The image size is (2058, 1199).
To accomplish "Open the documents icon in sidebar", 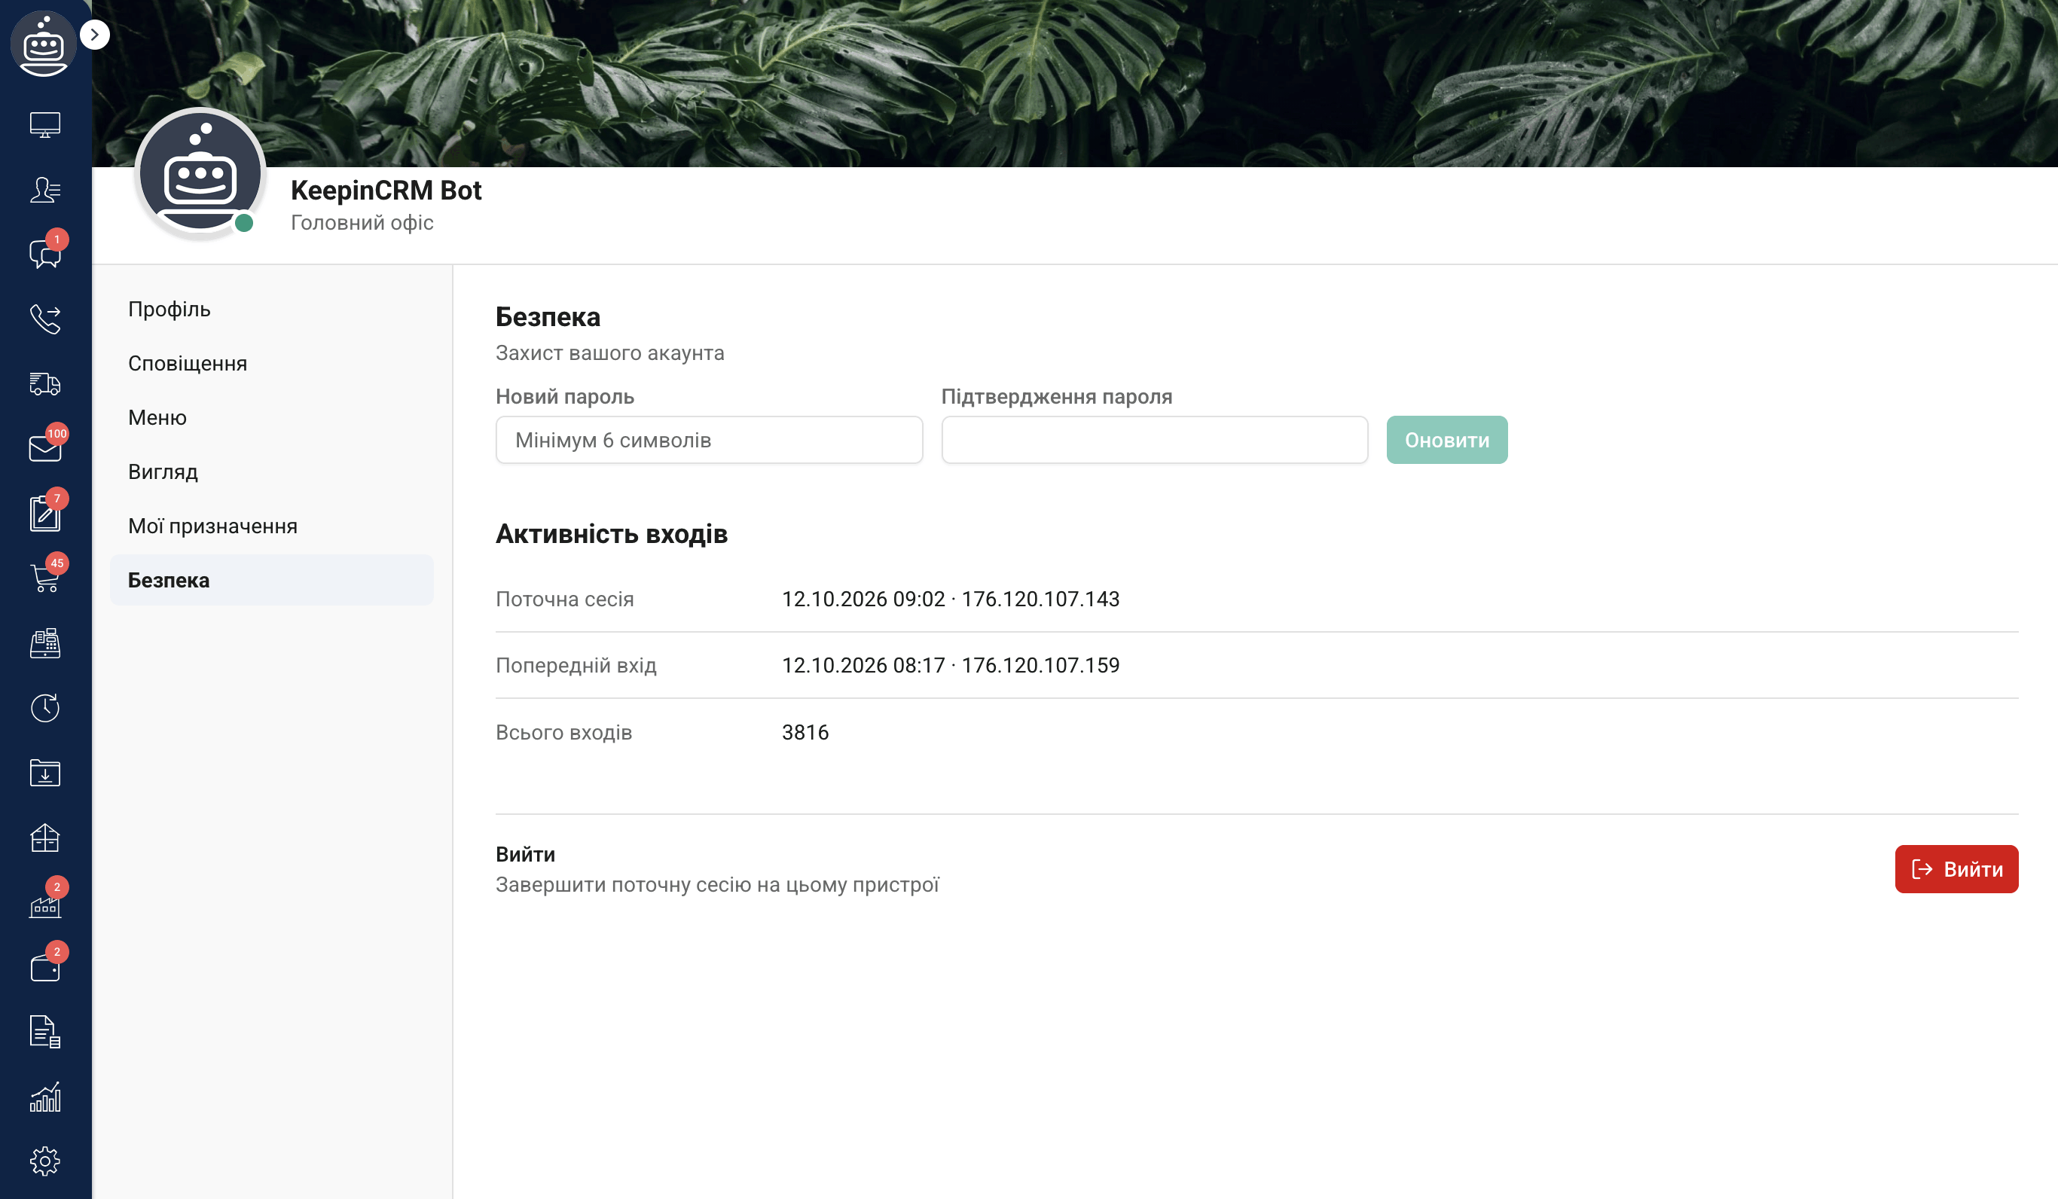I will (45, 1032).
